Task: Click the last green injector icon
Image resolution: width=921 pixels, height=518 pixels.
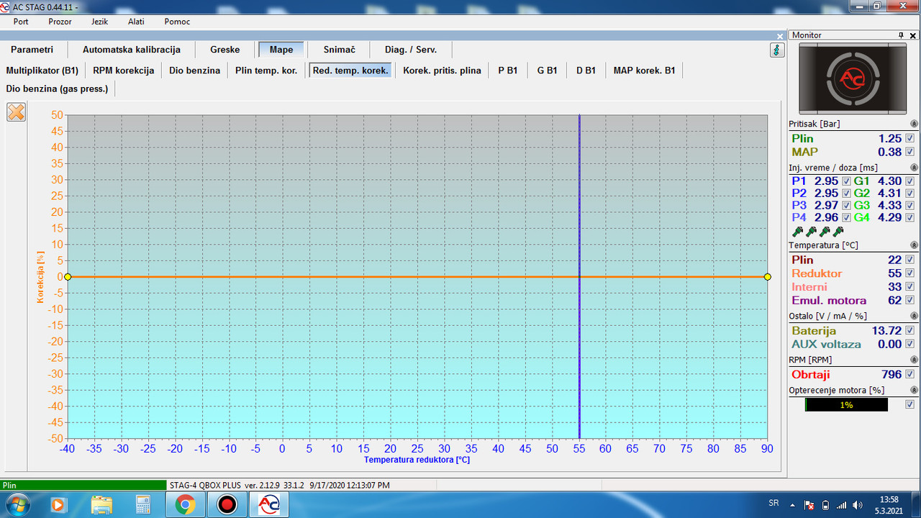Action: (x=838, y=232)
